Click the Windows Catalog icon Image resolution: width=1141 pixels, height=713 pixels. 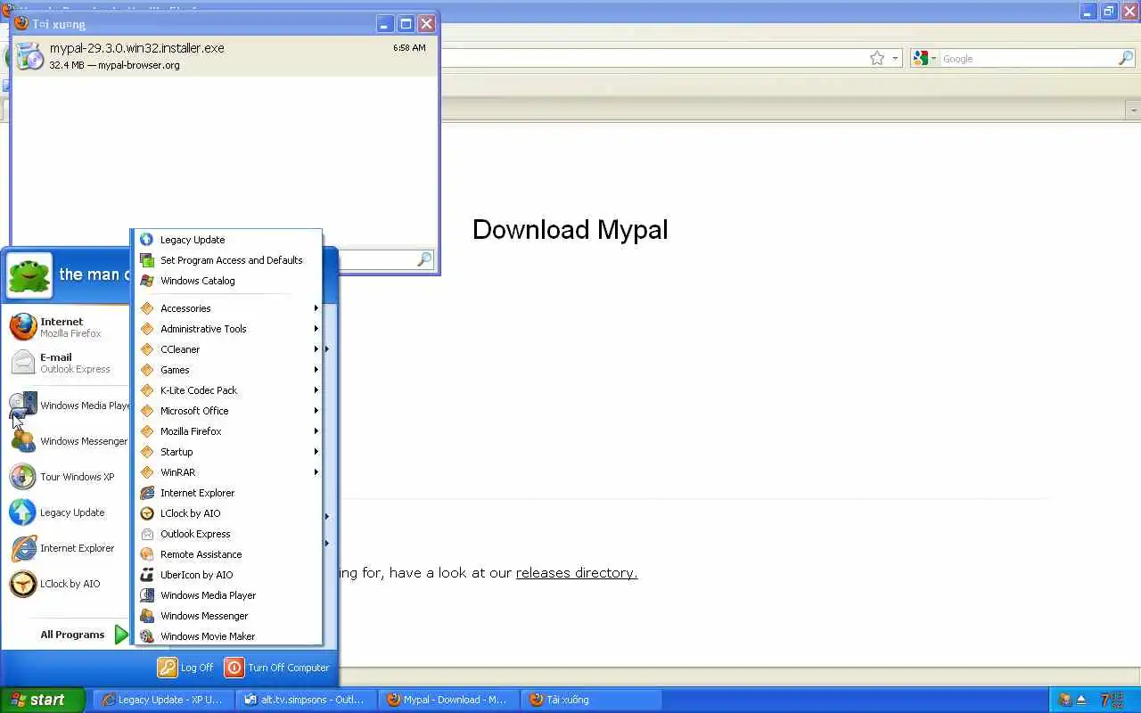point(147,281)
